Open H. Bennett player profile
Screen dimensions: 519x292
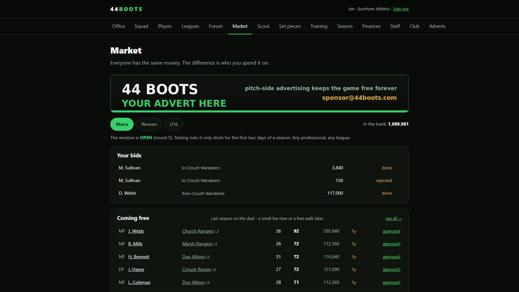tap(139, 257)
